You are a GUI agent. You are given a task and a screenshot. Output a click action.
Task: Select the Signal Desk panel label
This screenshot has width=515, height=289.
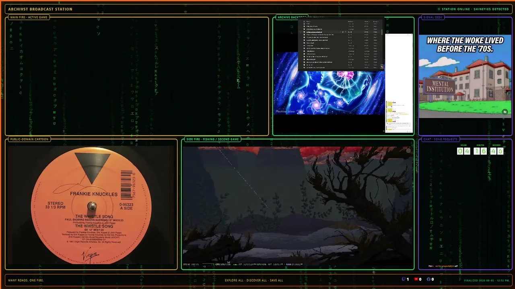(x=433, y=17)
